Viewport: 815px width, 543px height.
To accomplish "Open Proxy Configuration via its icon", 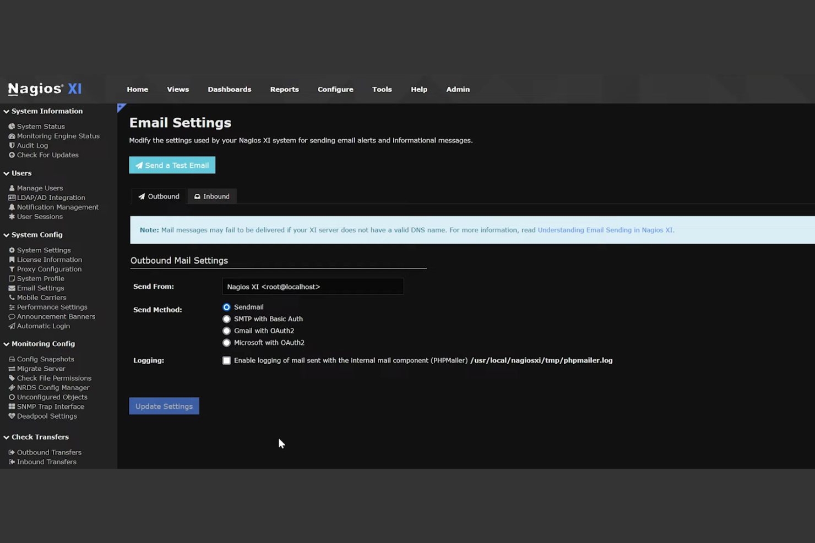I will pos(12,269).
